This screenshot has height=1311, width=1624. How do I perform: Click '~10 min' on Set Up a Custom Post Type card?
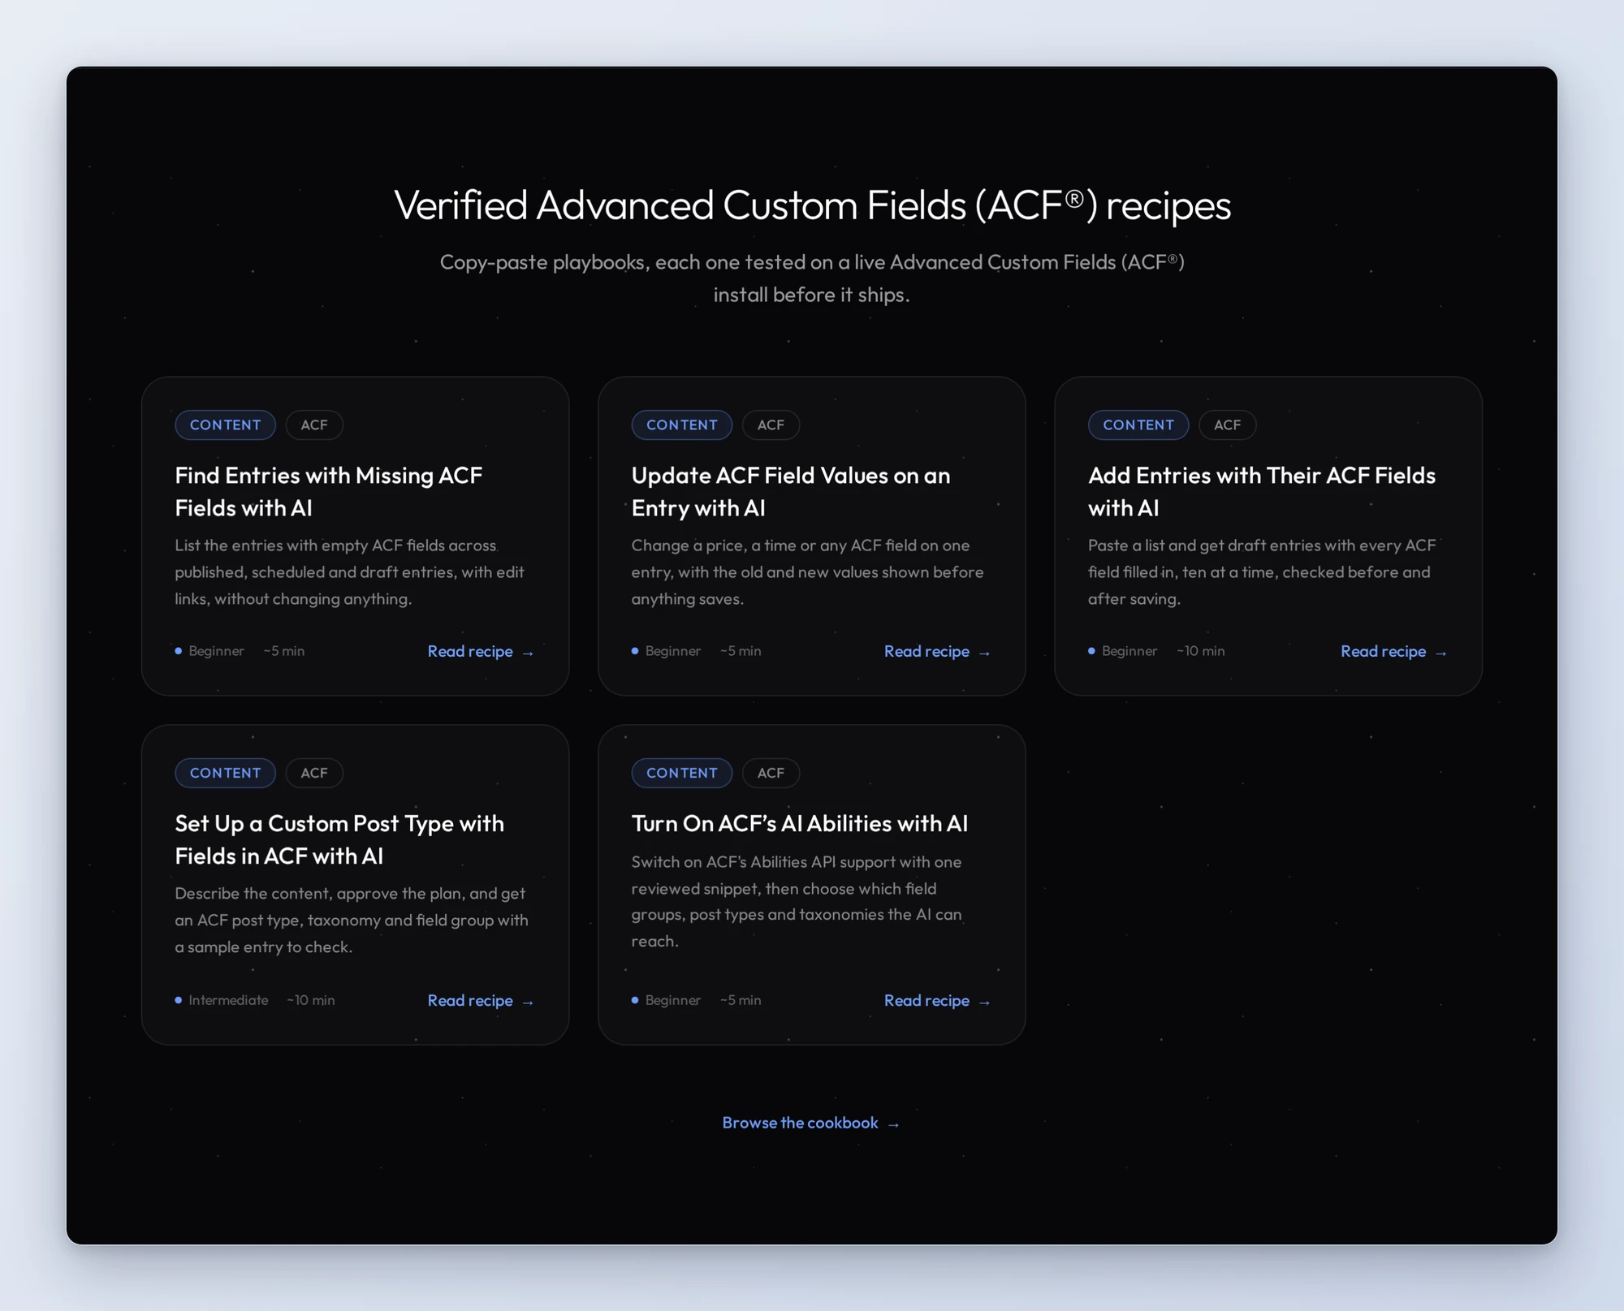(x=311, y=1000)
